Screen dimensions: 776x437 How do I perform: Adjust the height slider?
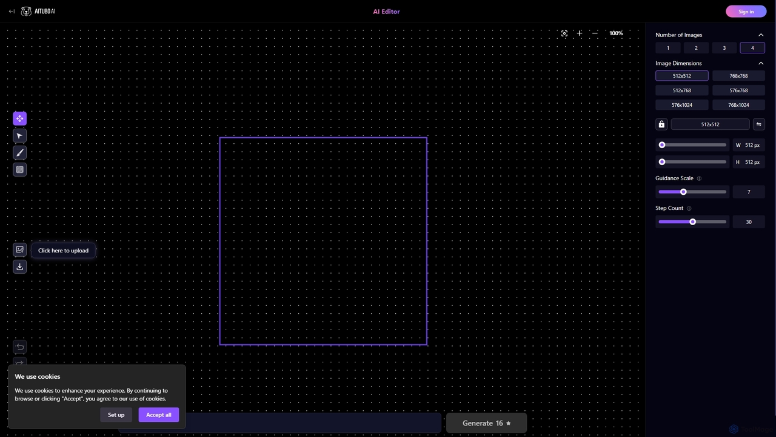point(692,162)
